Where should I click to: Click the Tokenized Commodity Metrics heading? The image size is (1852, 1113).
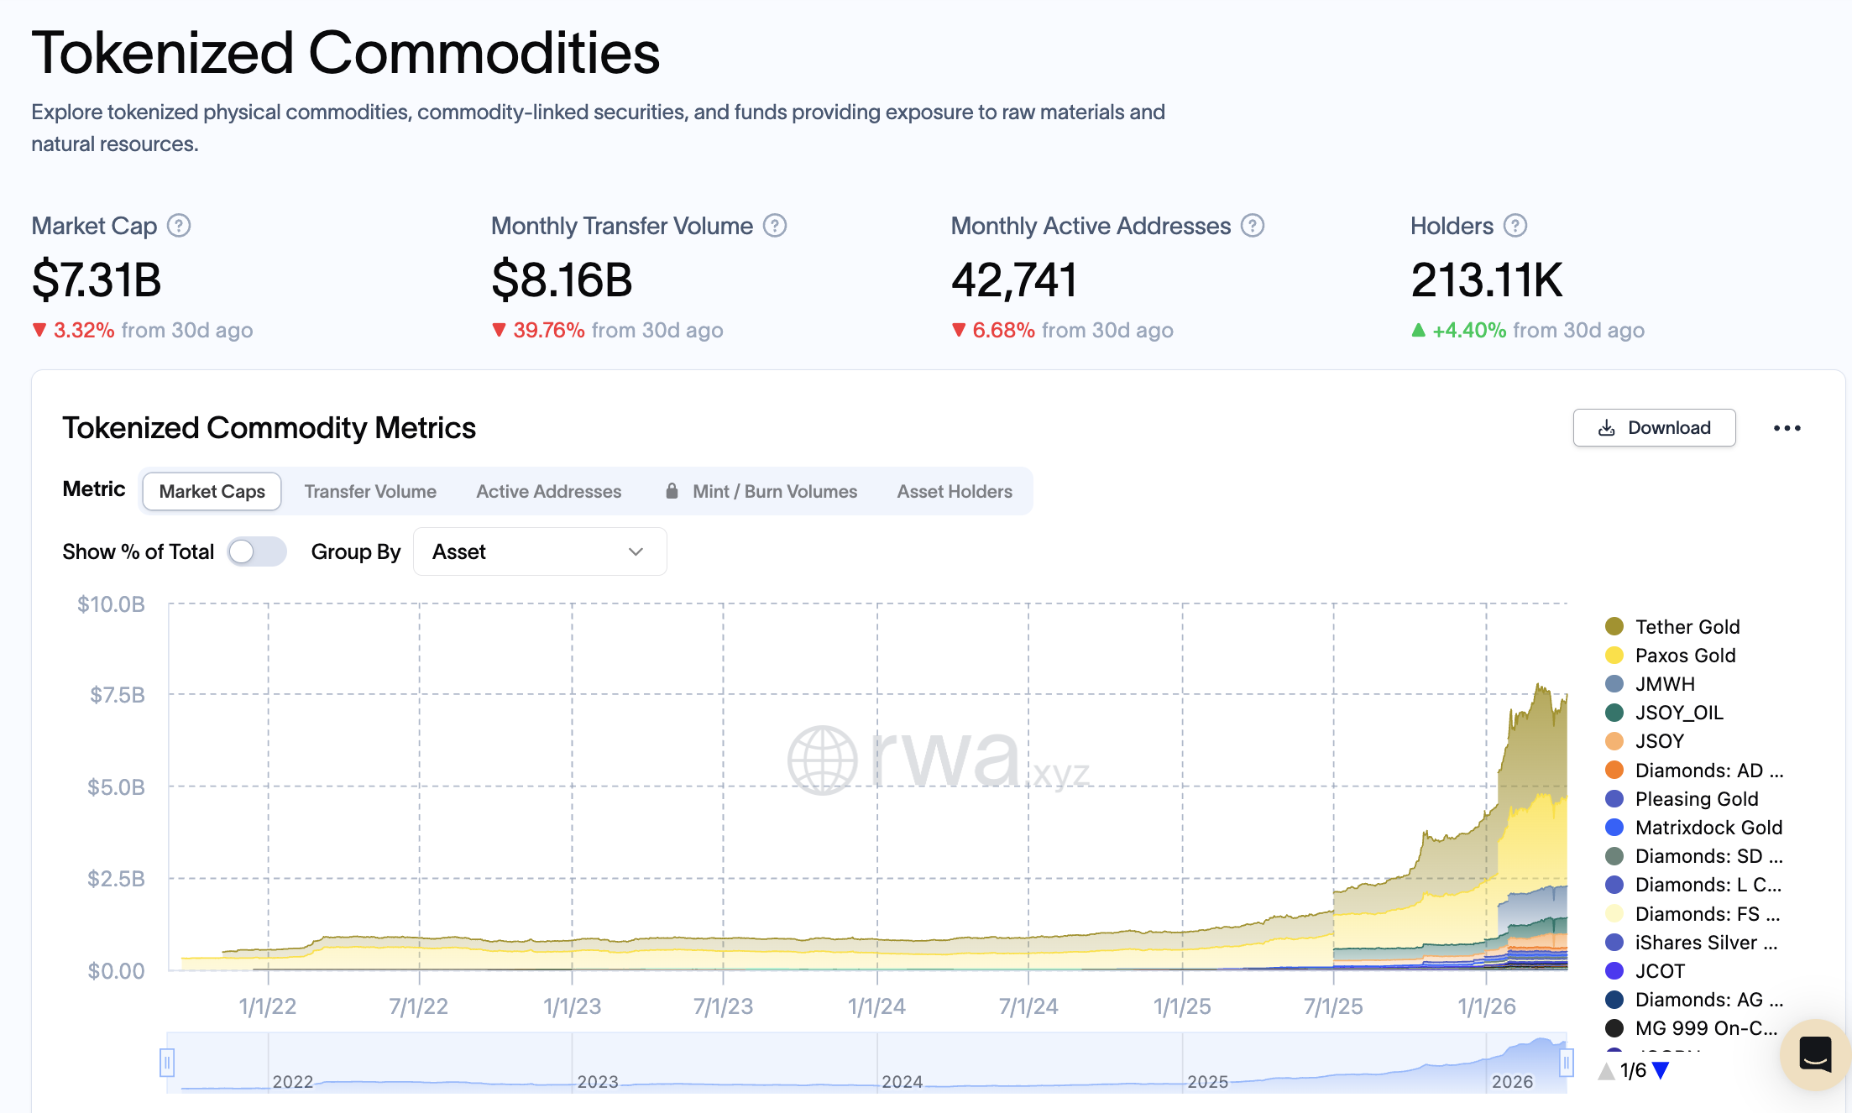coord(269,428)
